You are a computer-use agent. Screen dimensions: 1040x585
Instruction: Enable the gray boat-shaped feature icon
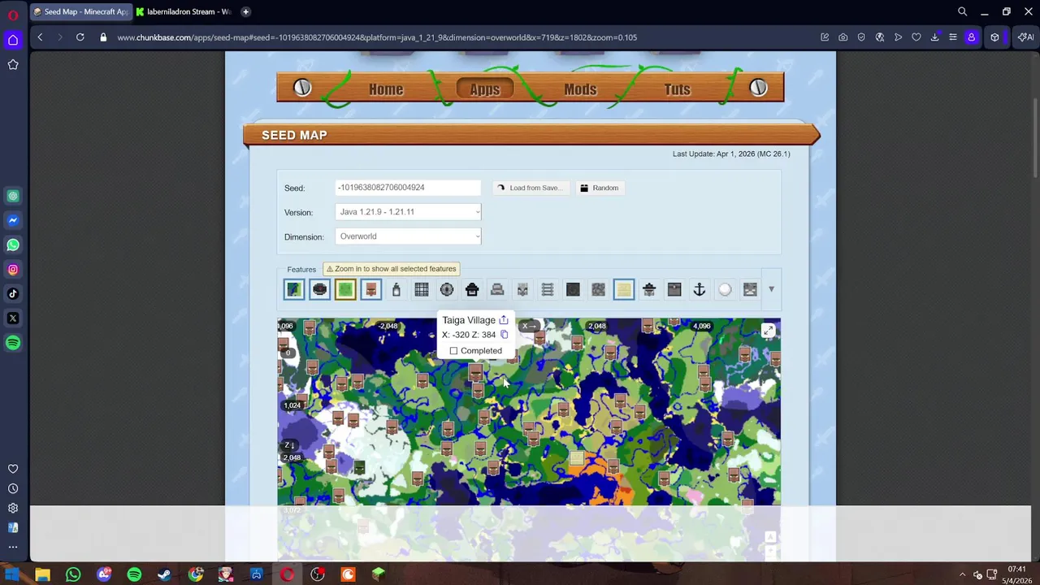(497, 289)
